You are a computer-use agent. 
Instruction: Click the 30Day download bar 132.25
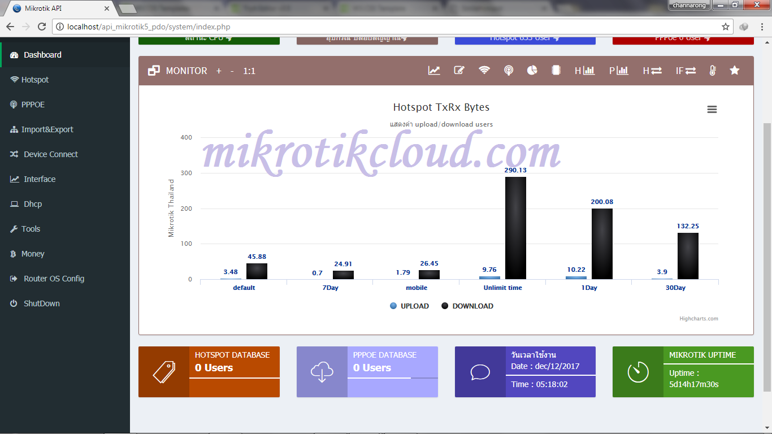(688, 256)
